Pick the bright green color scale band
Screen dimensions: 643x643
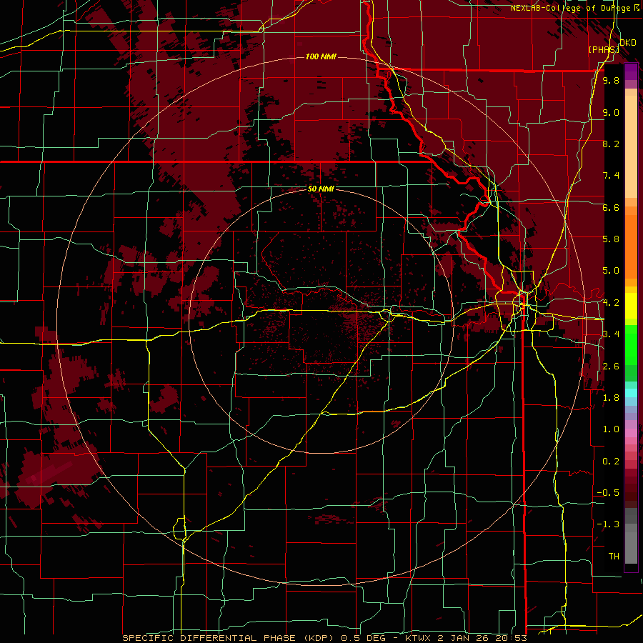point(631,345)
